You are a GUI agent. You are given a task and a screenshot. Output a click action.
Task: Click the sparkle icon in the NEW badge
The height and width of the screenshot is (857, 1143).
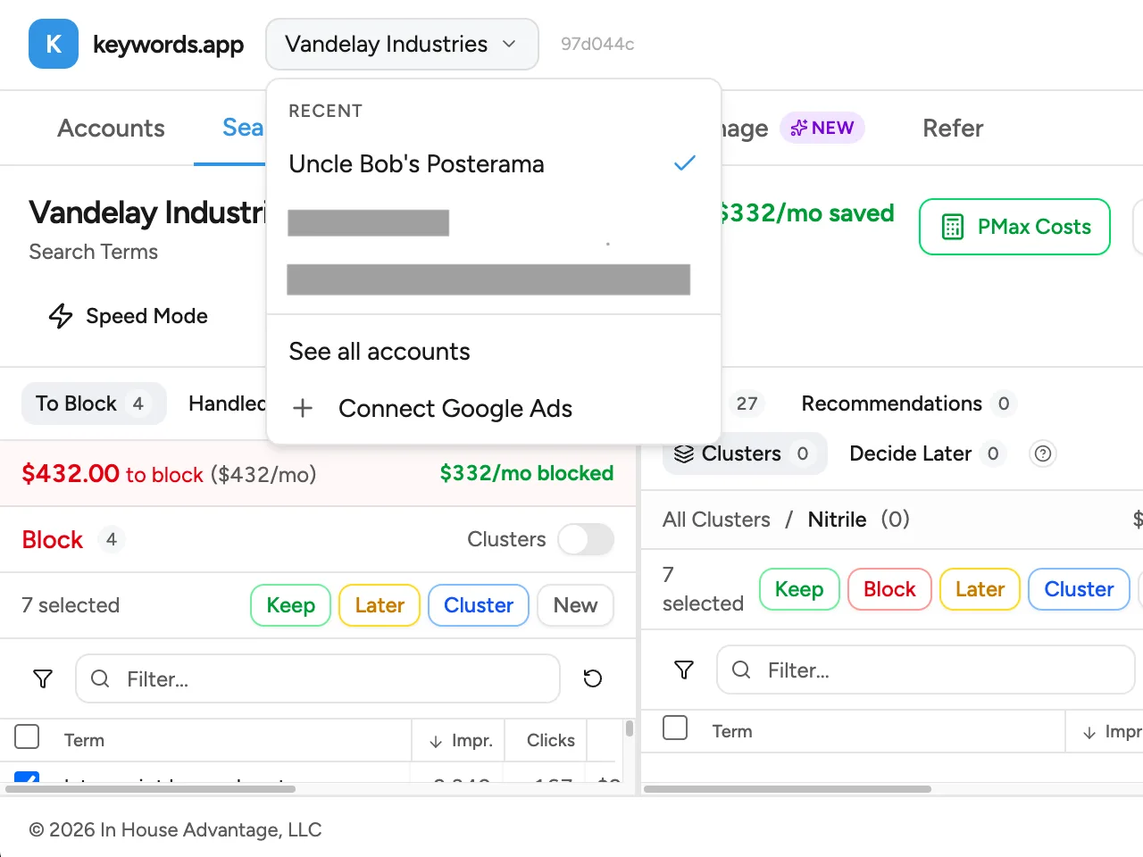[798, 128]
